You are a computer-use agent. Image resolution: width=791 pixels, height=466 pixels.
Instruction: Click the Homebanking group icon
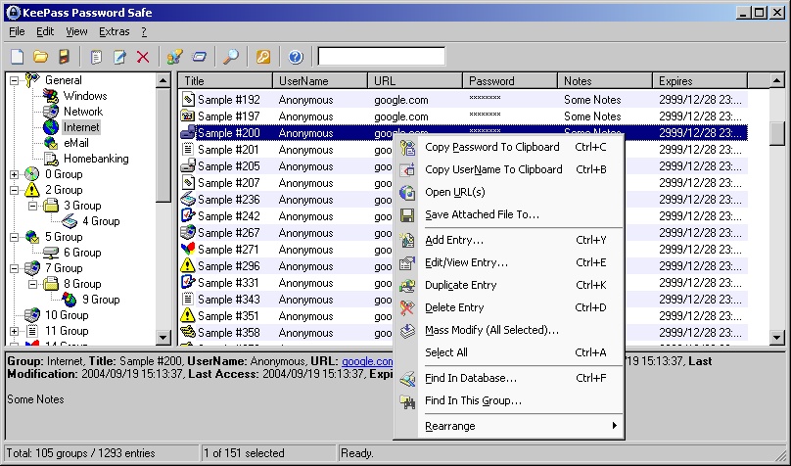[51, 159]
